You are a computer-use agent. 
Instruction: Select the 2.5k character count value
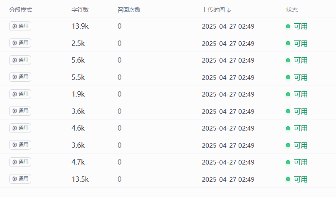pyautogui.click(x=78, y=43)
